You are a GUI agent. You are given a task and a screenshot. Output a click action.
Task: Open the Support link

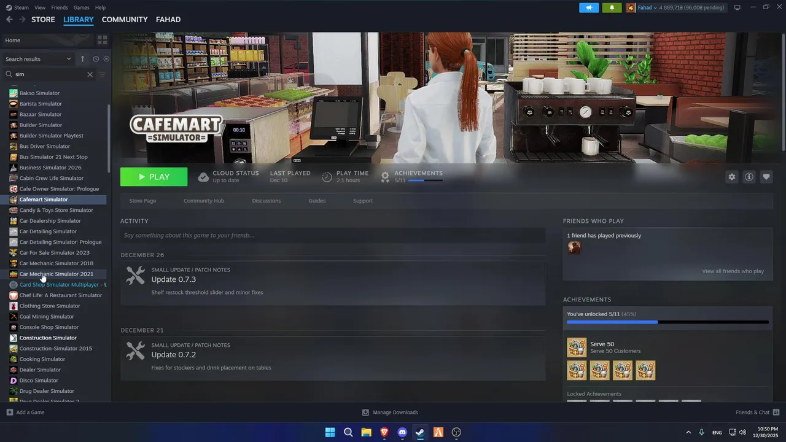pyautogui.click(x=363, y=201)
